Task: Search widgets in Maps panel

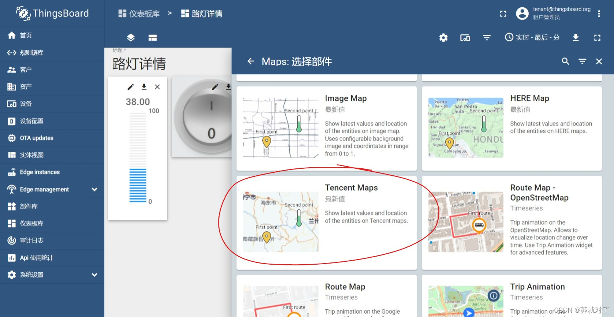Action: tap(565, 61)
